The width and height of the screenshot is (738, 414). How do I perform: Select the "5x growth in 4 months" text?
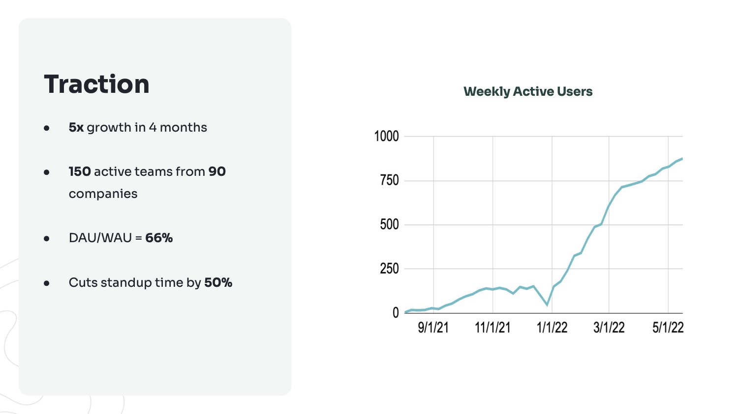point(138,128)
